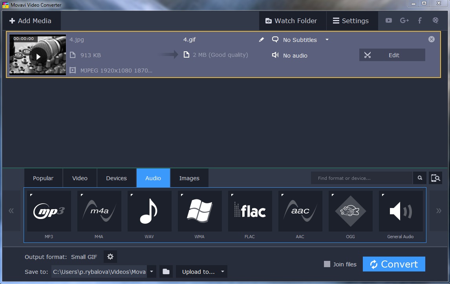Enable the Join files checkbox
Image resolution: width=450 pixels, height=284 pixels.
pyautogui.click(x=327, y=264)
